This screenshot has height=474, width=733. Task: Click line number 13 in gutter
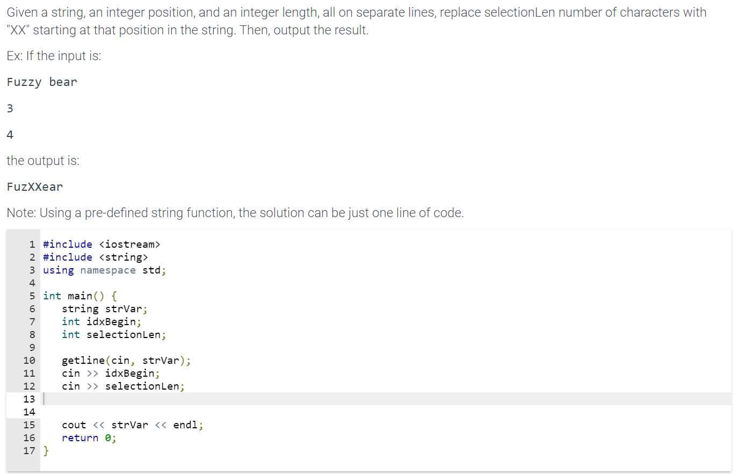[29, 399]
